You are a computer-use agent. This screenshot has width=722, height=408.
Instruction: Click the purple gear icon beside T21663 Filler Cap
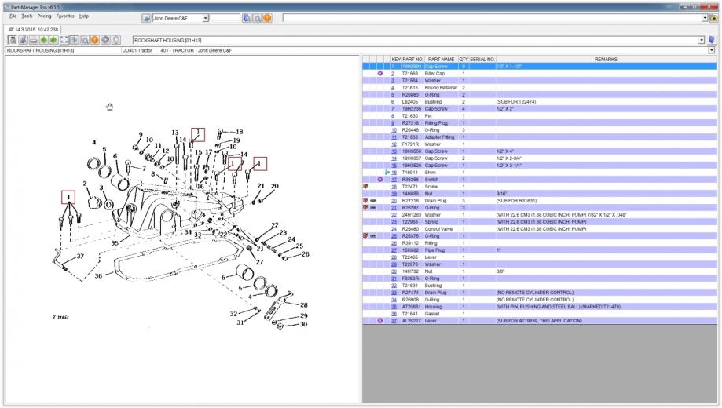click(x=380, y=73)
